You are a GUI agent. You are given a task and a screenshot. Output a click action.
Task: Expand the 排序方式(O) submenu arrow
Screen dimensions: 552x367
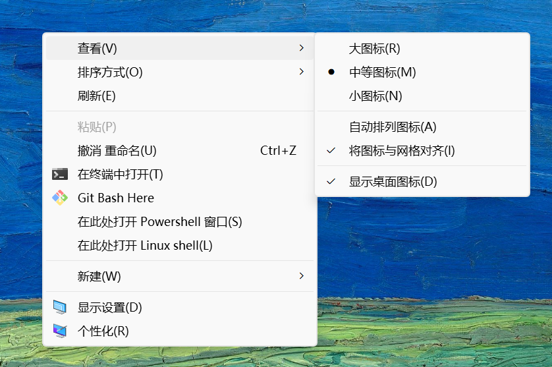301,72
